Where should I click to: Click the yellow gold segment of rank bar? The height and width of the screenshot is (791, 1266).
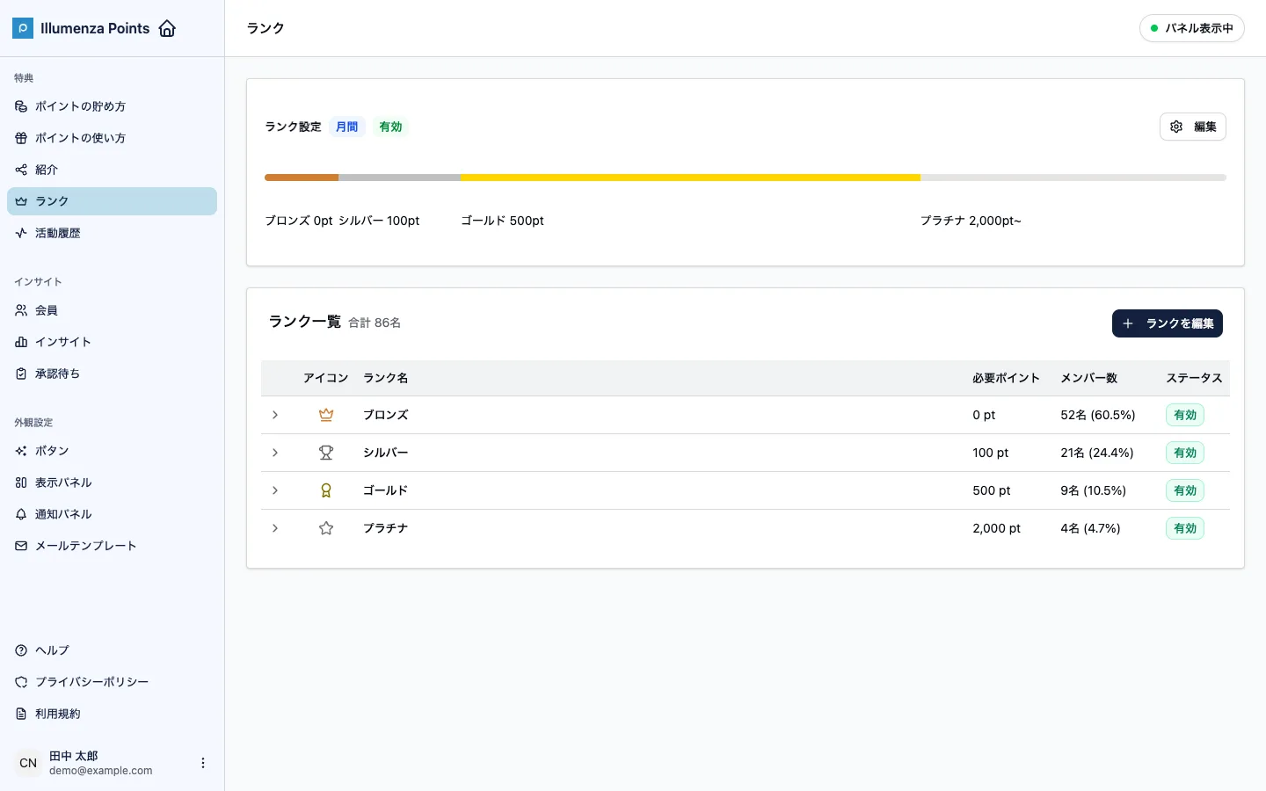[x=690, y=178]
